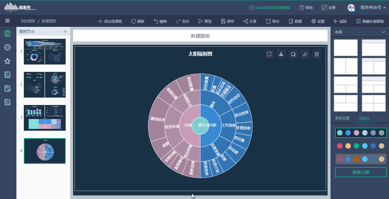This screenshot has height=199, width=389.
Task: Open page 2 thumbnail
Action: point(45,84)
